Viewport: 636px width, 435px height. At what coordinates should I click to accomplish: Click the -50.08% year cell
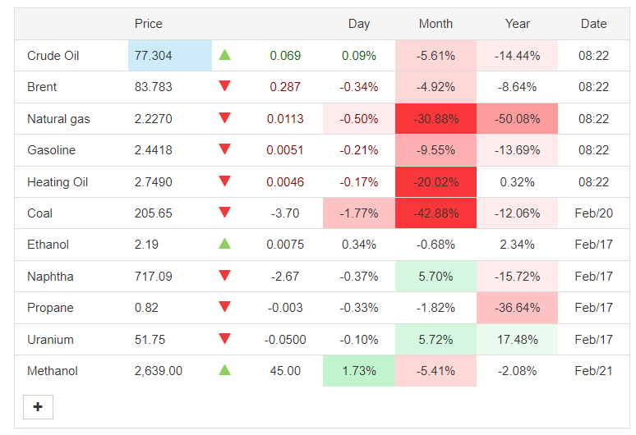[x=517, y=119]
